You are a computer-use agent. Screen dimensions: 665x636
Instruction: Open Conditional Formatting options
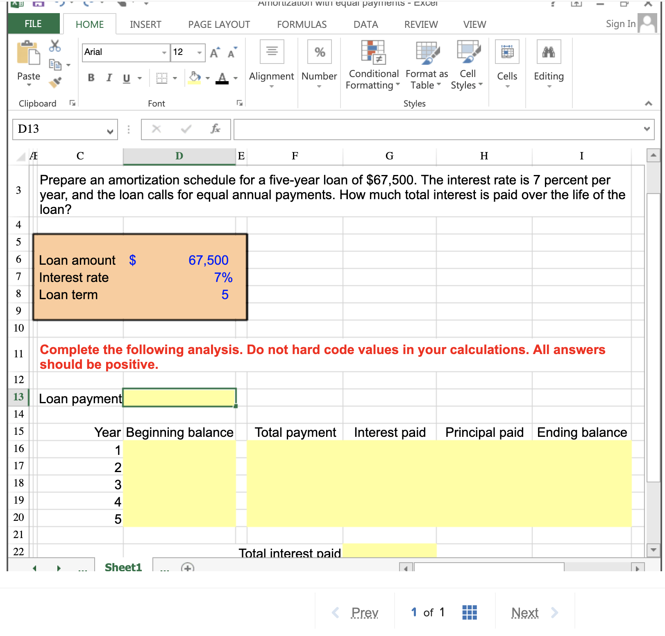pos(372,66)
